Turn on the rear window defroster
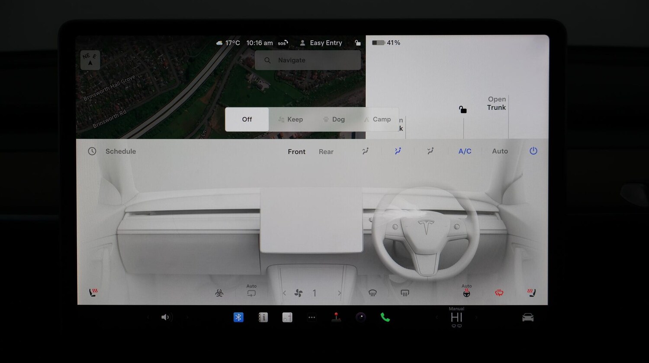The height and width of the screenshot is (363, 649). (405, 293)
